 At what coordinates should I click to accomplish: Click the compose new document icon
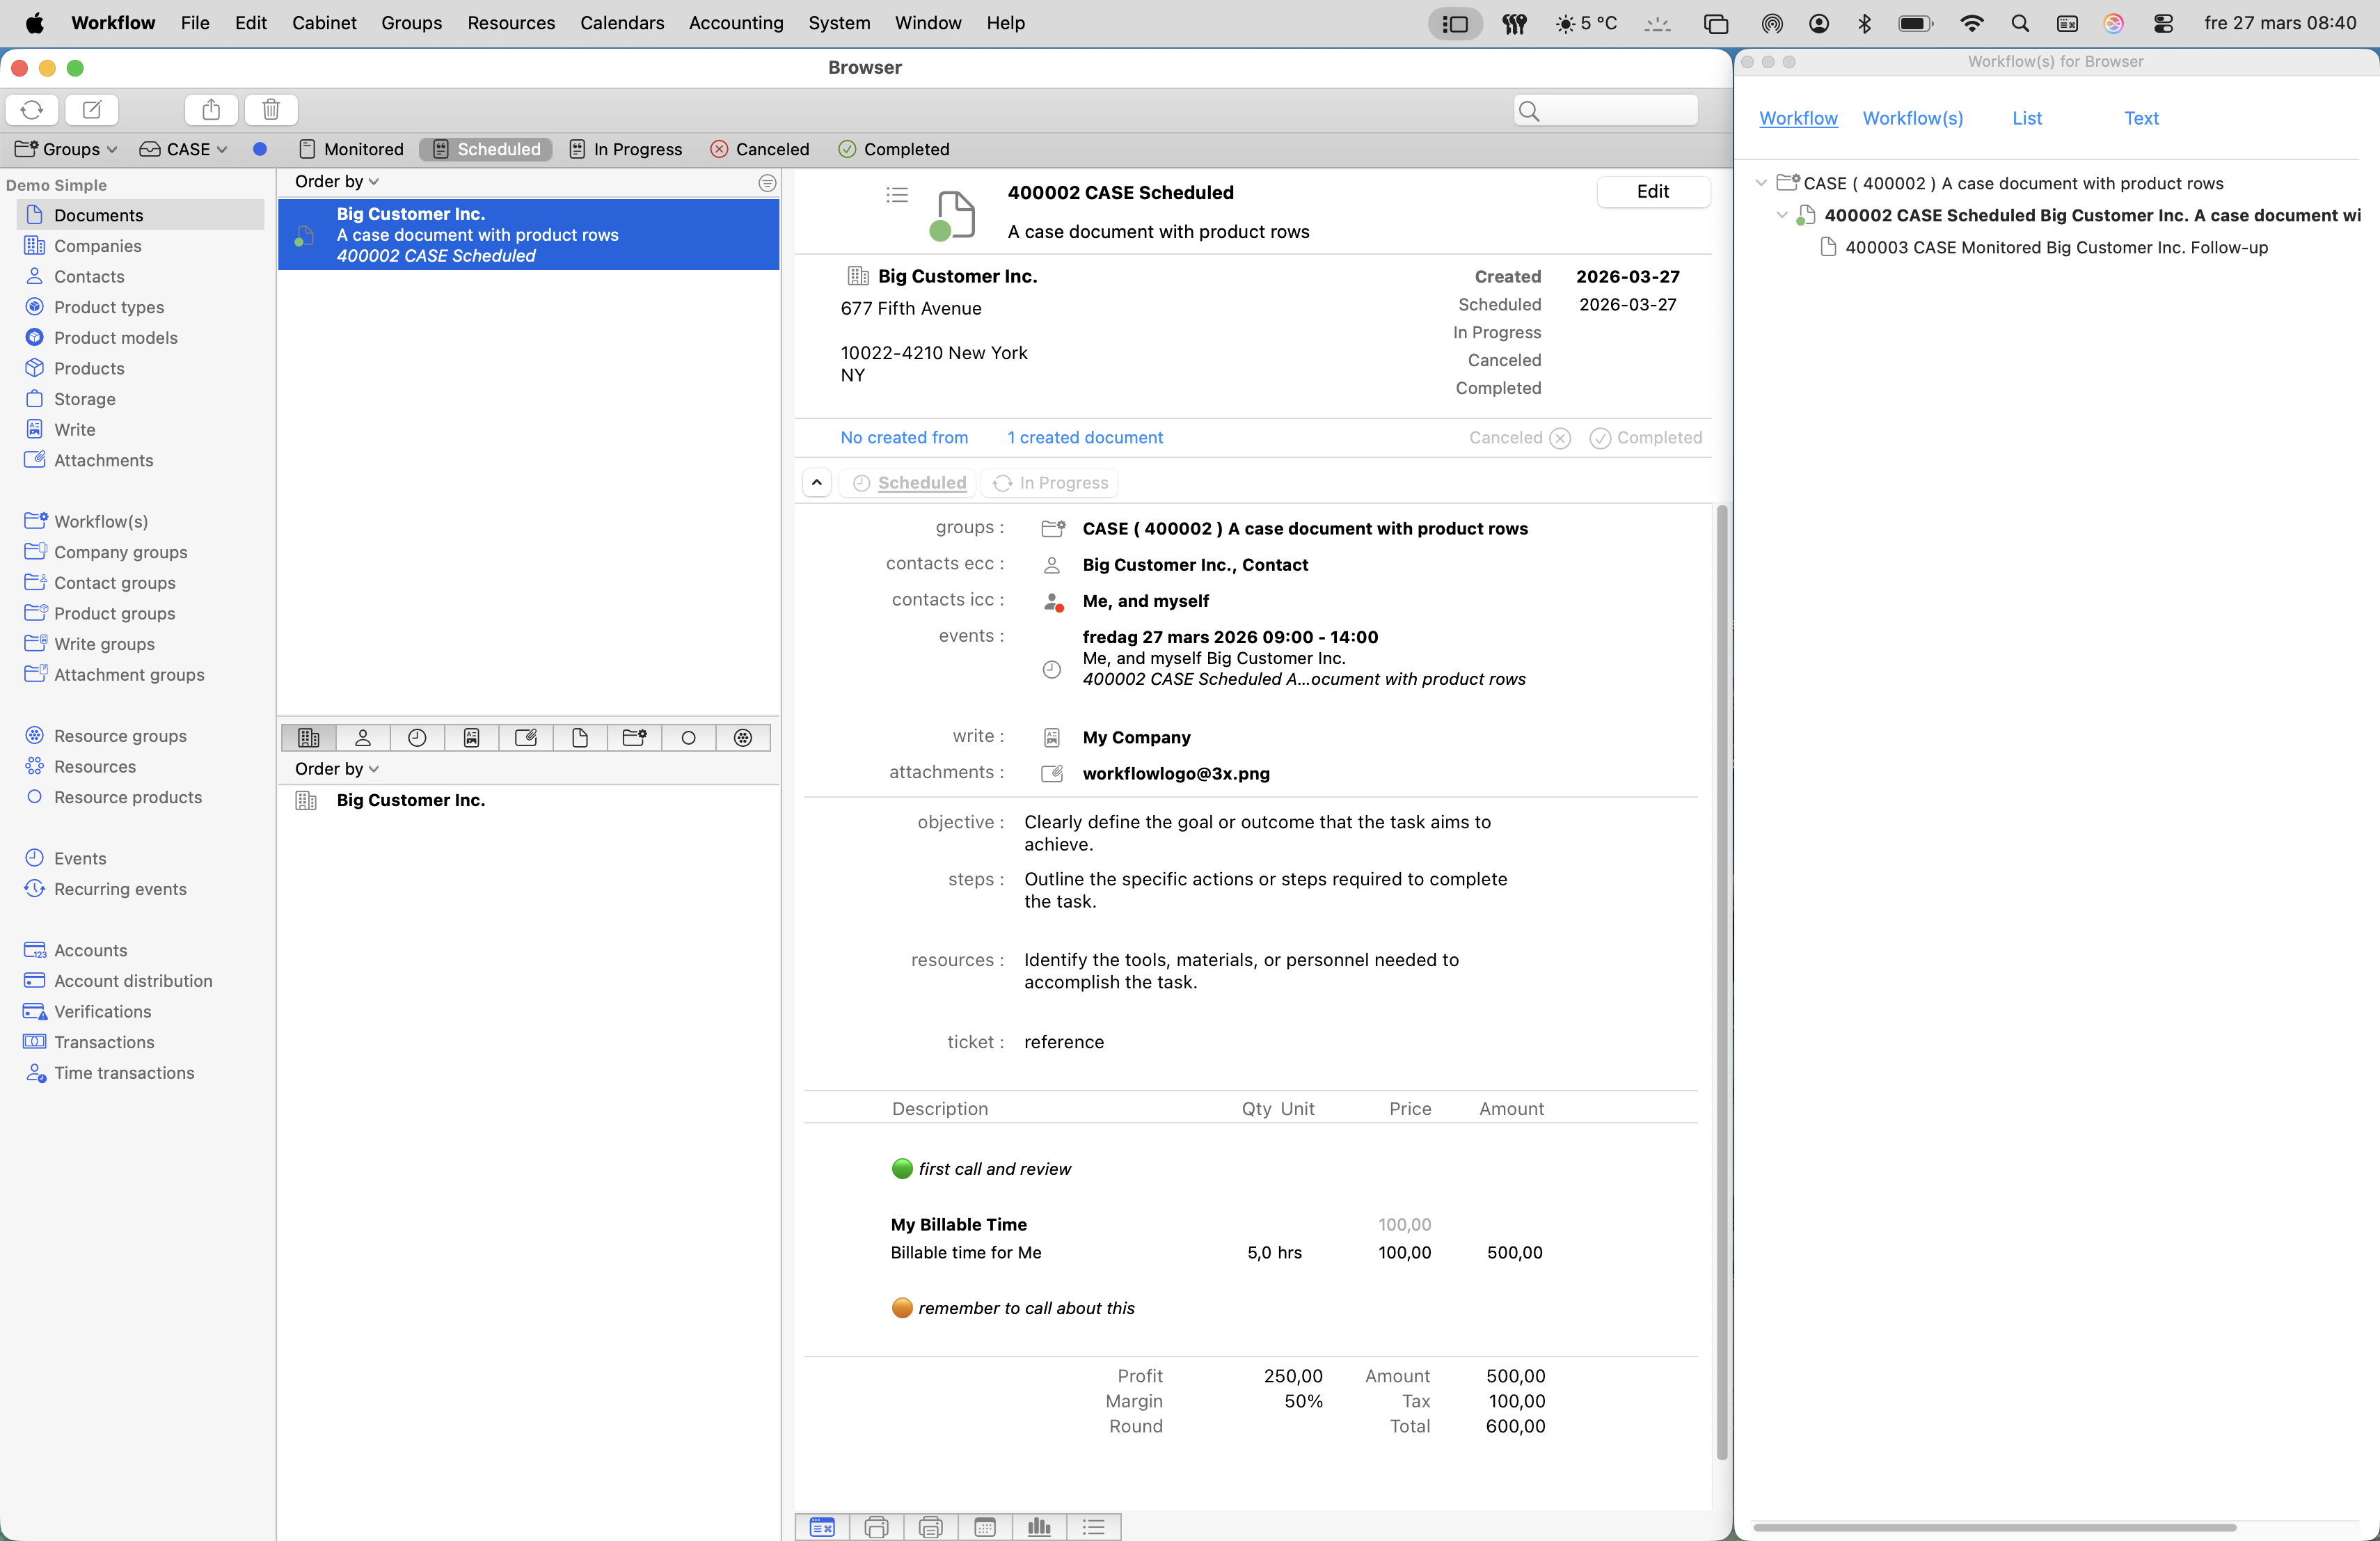pos(91,109)
